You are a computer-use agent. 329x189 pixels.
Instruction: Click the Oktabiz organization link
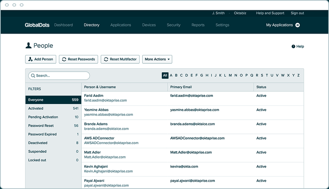tap(240, 13)
